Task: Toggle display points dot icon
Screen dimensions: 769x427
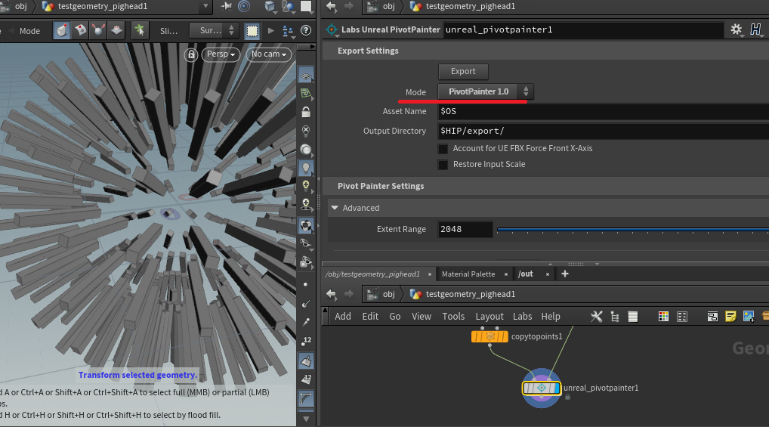Action: point(305,284)
